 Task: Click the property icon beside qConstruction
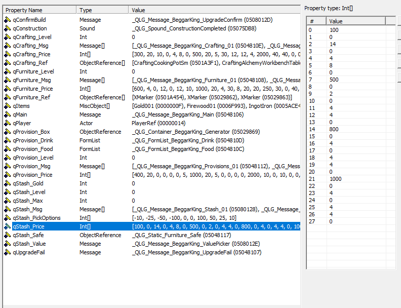(8, 28)
